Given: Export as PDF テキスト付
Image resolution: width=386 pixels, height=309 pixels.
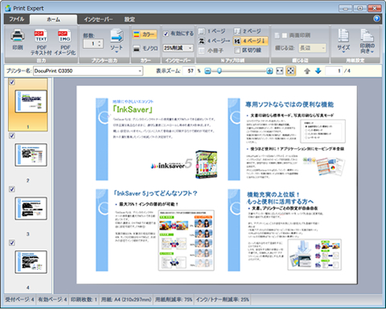Looking at the screenshot, I should 41,43.
